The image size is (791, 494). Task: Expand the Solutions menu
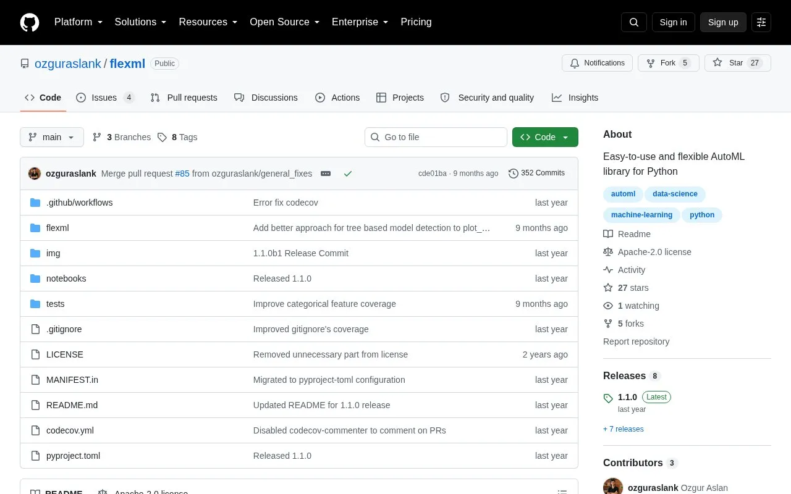[x=141, y=22]
